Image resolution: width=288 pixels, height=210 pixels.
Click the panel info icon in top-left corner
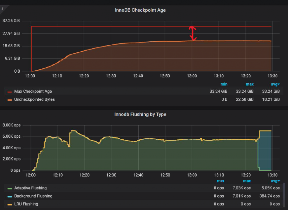(x=2, y=8)
